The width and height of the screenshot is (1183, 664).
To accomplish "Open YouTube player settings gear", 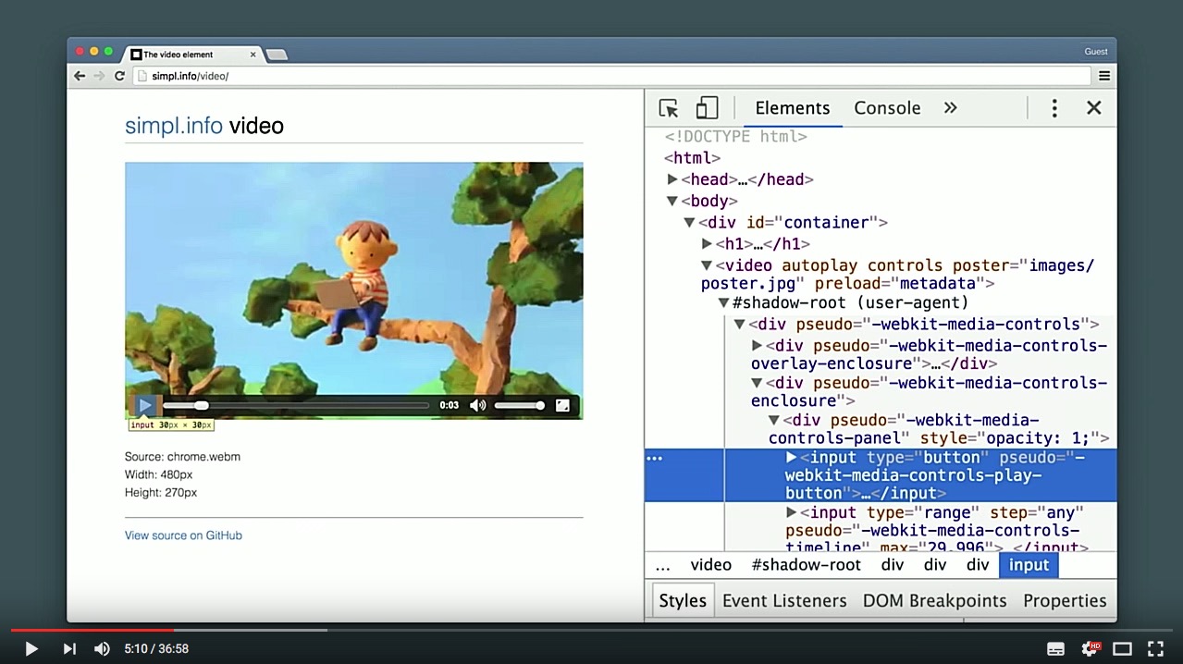I will point(1091,649).
